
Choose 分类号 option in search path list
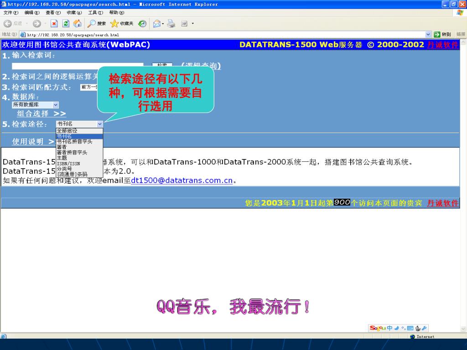[x=79, y=169]
